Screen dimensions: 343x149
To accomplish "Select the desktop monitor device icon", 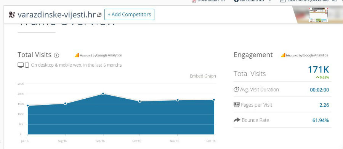I will click(x=21, y=65).
